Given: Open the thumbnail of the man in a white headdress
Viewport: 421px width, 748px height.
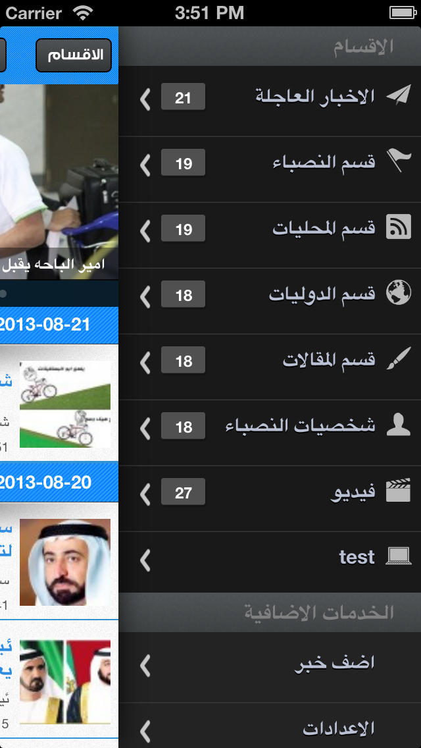Looking at the screenshot, I should click(65, 562).
